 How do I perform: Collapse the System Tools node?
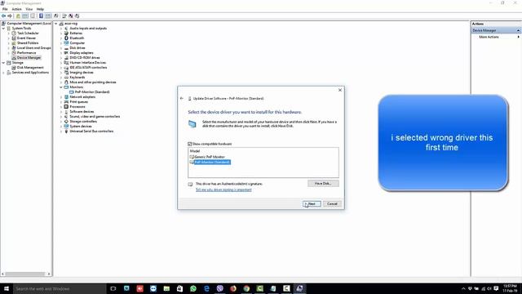pos(3,29)
